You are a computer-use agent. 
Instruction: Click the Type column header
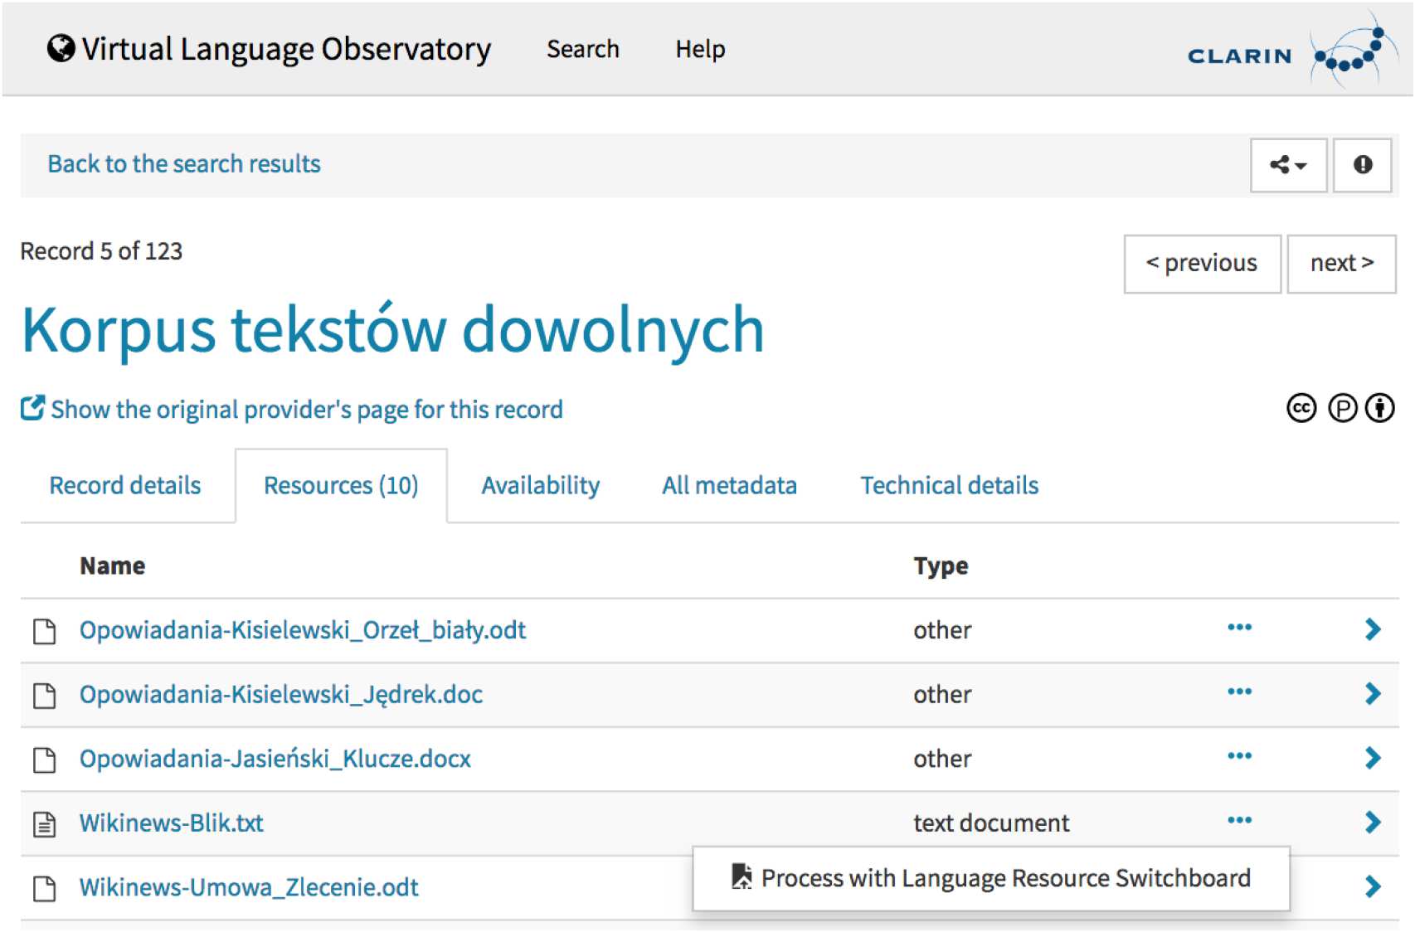(x=941, y=566)
